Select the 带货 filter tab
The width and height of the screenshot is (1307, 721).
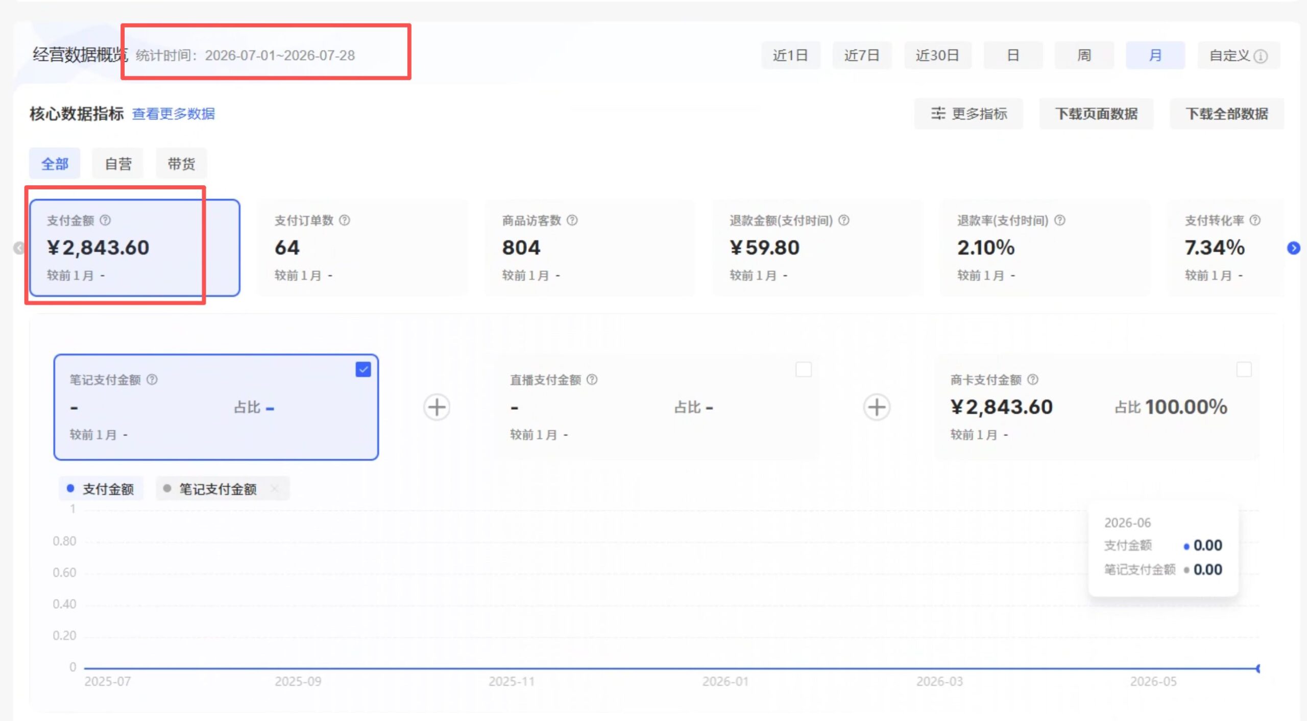tap(181, 164)
